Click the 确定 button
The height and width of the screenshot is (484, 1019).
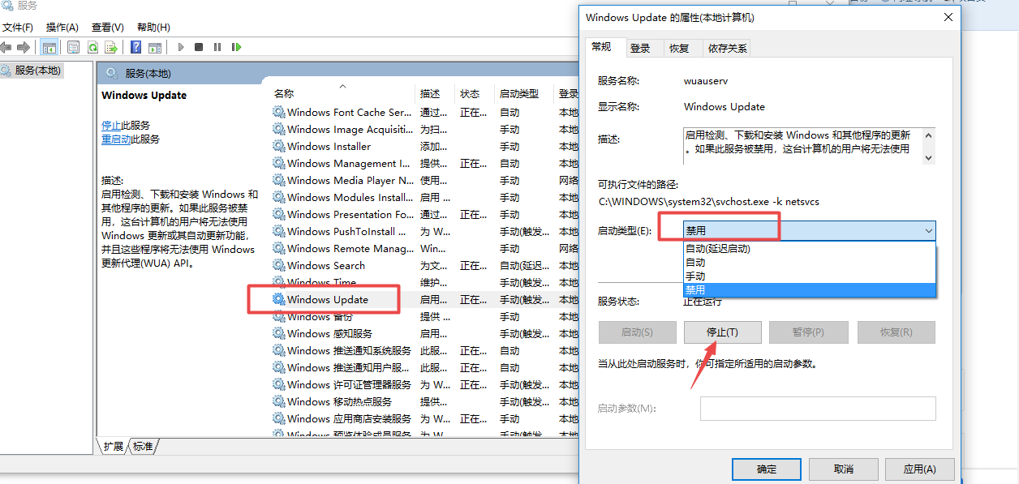point(766,469)
